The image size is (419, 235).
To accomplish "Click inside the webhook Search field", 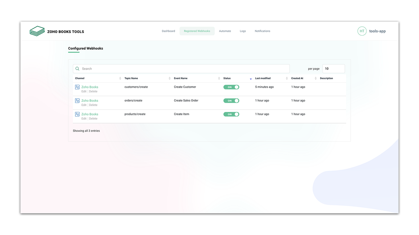I will coord(181,69).
